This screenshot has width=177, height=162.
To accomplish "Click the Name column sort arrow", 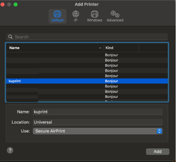I will (100, 48).
